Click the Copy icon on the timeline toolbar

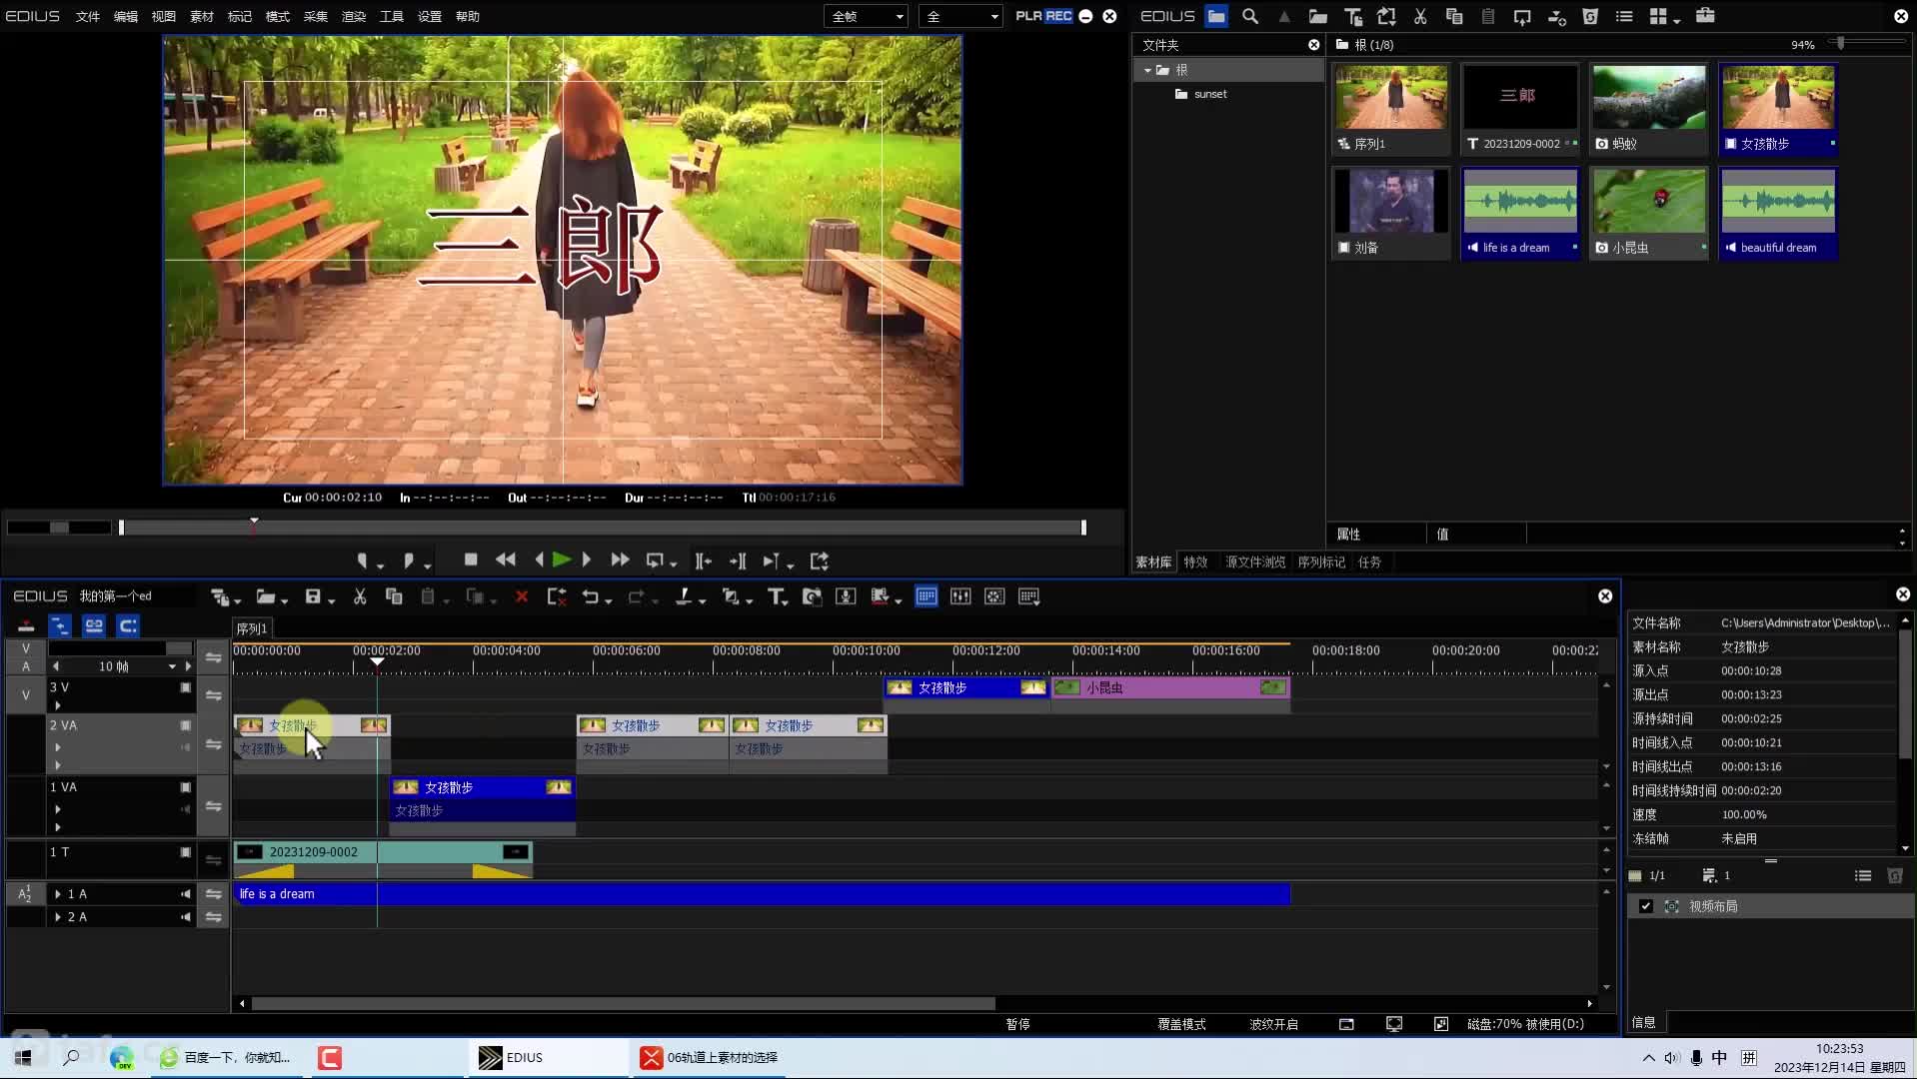(394, 596)
